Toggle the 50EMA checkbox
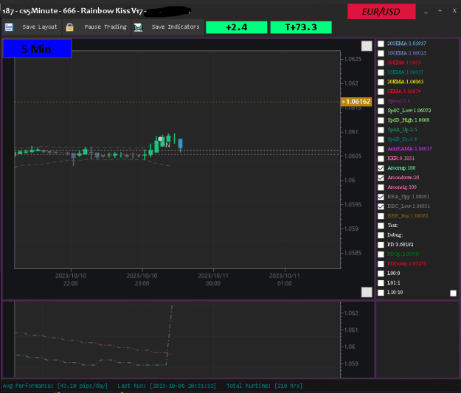 pos(381,63)
